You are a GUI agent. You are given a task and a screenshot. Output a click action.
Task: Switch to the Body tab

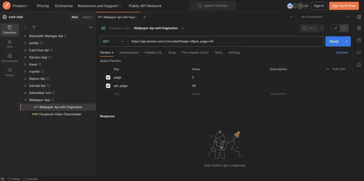172,52
